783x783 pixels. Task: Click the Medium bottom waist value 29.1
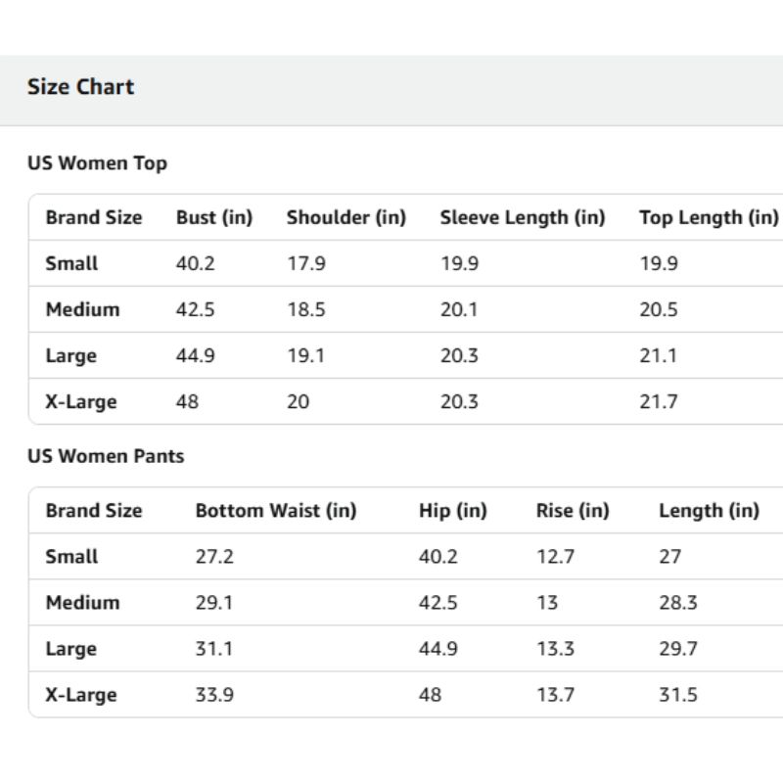(214, 602)
